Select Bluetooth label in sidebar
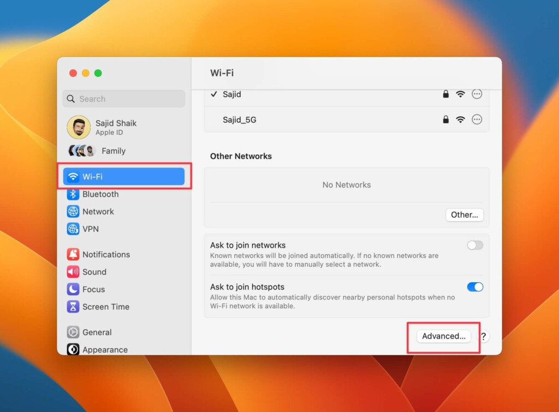This screenshot has height=412, width=559. click(x=100, y=194)
